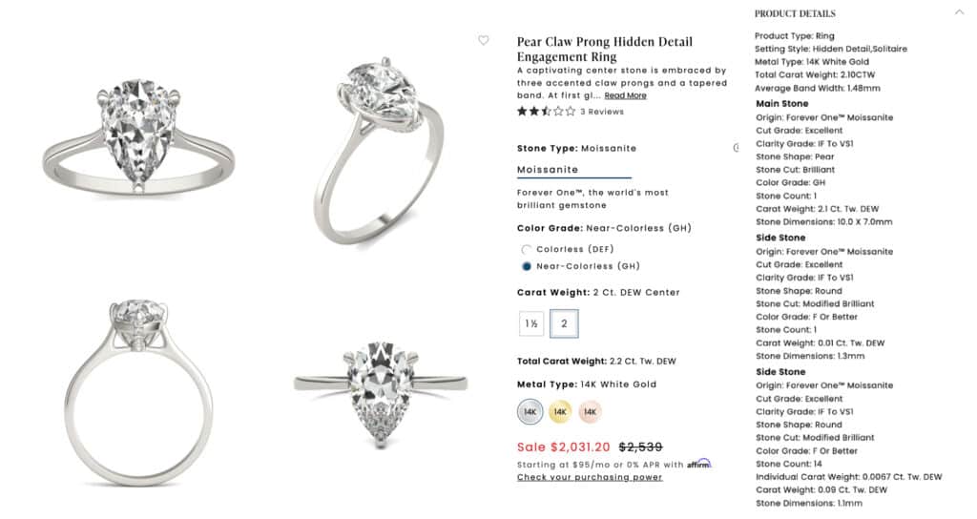Viewport: 977px width, 519px height.
Task: Collapse the Product Details section
Action: coord(959,12)
